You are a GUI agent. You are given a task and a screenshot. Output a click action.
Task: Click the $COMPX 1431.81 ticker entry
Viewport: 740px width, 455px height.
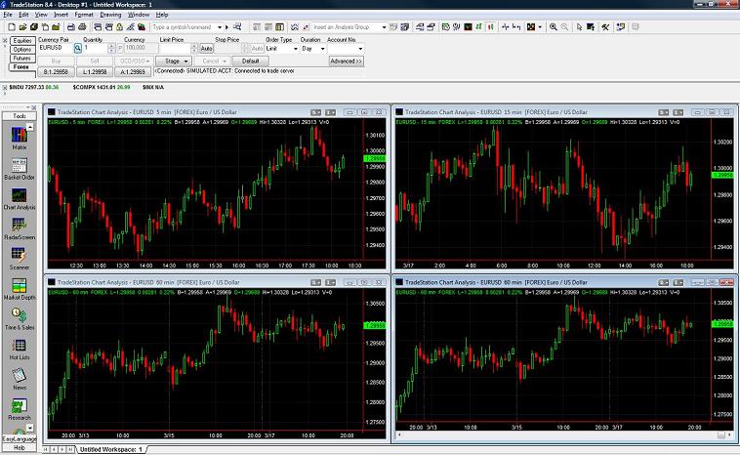(101, 87)
